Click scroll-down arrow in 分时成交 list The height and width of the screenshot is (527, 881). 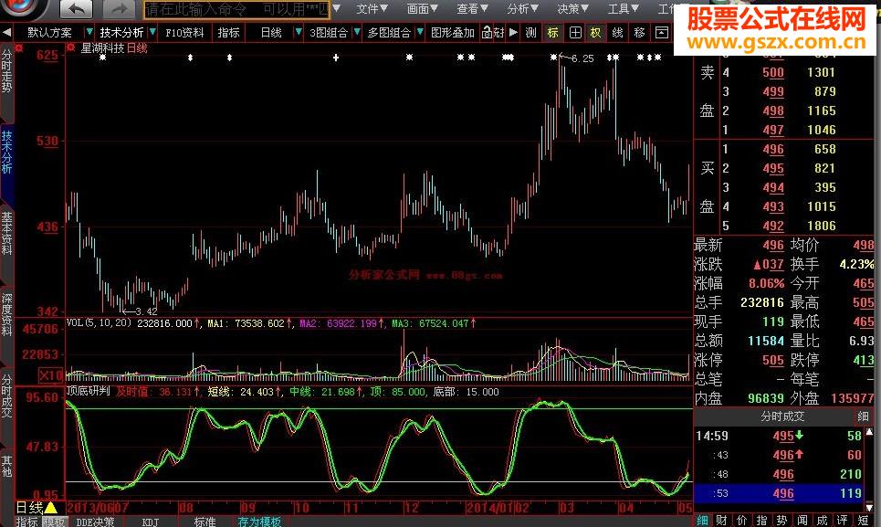coord(870,507)
